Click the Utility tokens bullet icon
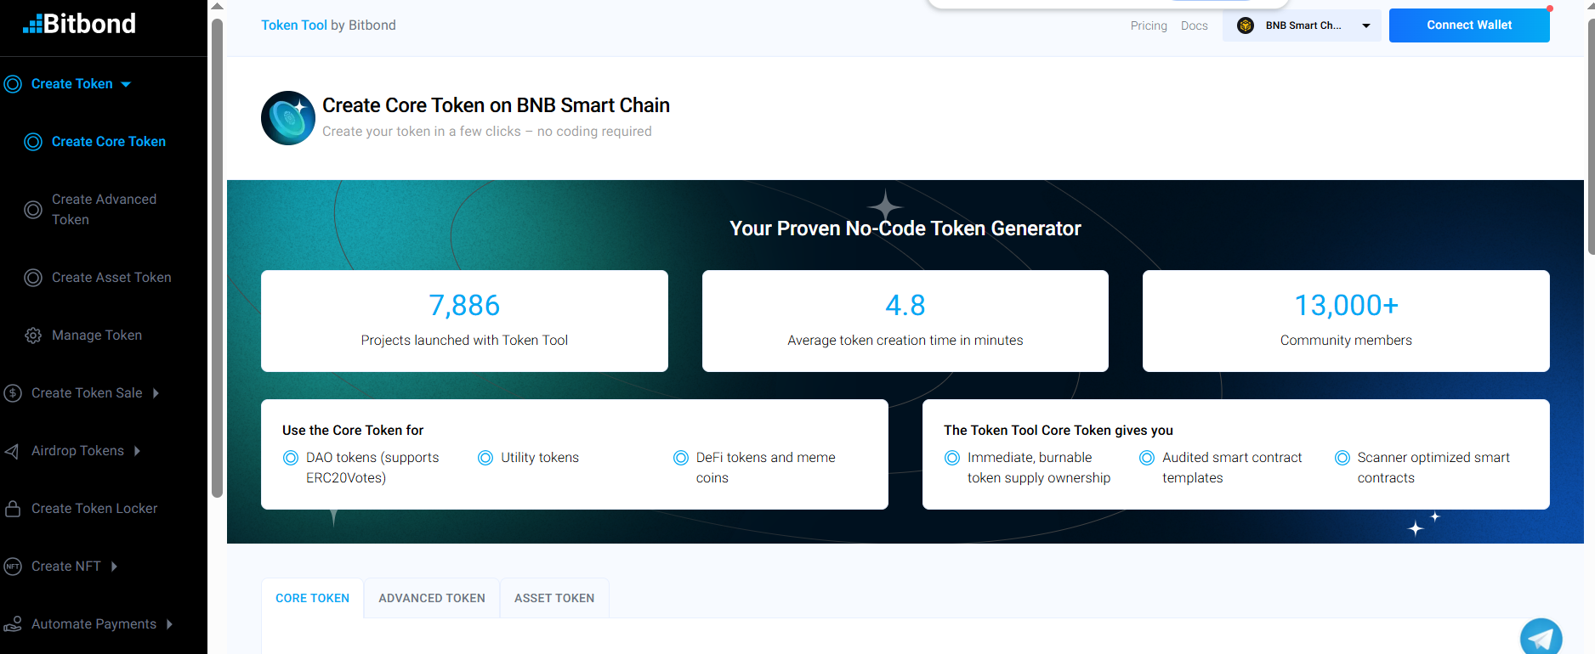 click(x=485, y=458)
